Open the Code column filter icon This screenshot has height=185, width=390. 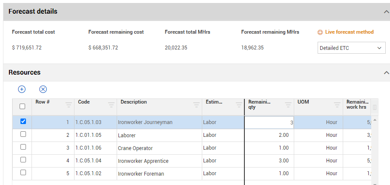[x=111, y=105]
